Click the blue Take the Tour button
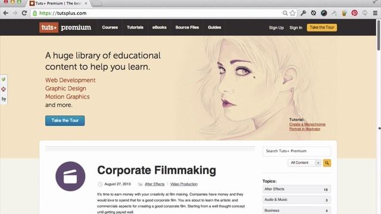The width and height of the screenshot is (381, 214). [65, 120]
